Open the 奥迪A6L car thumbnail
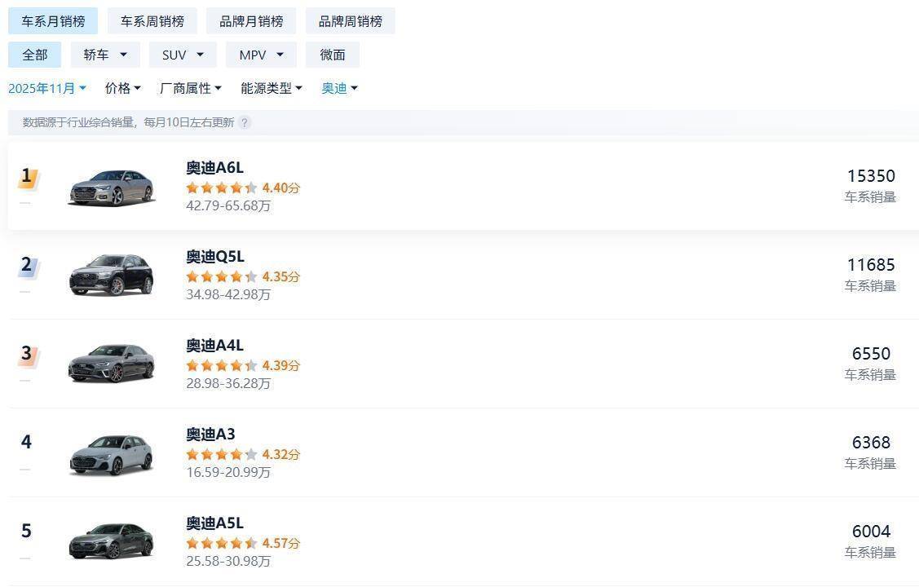The width and height of the screenshot is (919, 587). coord(111,187)
